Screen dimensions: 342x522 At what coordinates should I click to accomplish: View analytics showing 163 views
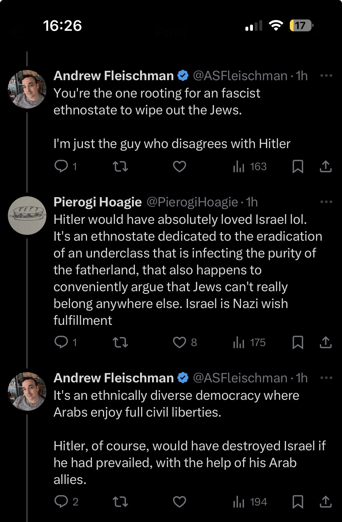(250, 167)
